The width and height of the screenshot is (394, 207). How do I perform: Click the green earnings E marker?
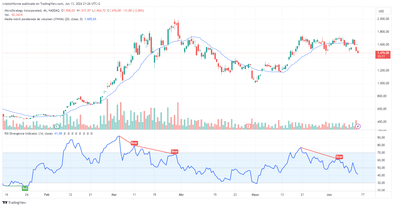[57, 126]
